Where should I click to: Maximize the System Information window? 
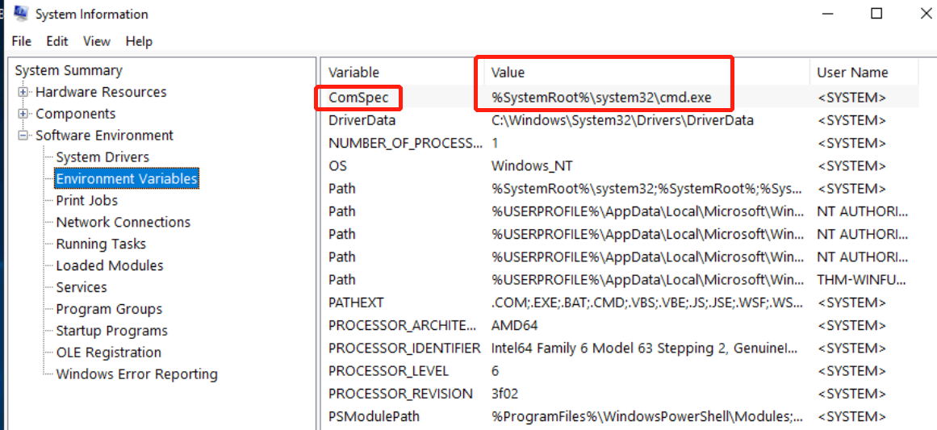(x=876, y=14)
